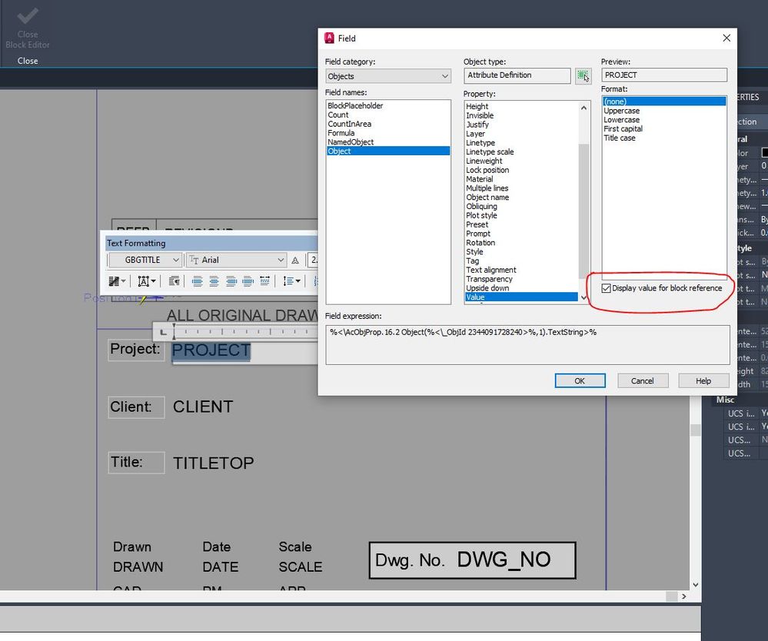Select Layer in Property list
Screen dimensions: 768x641
475,134
